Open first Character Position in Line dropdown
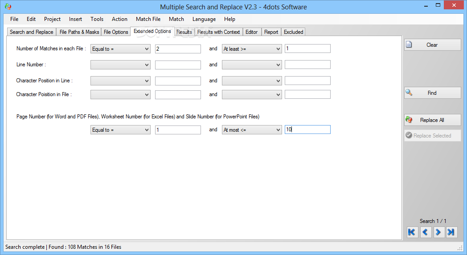Screen dimensions: 467x255 coord(120,81)
